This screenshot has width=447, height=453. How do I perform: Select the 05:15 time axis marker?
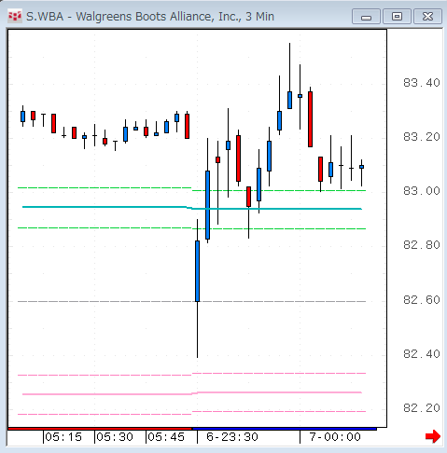coord(63,437)
